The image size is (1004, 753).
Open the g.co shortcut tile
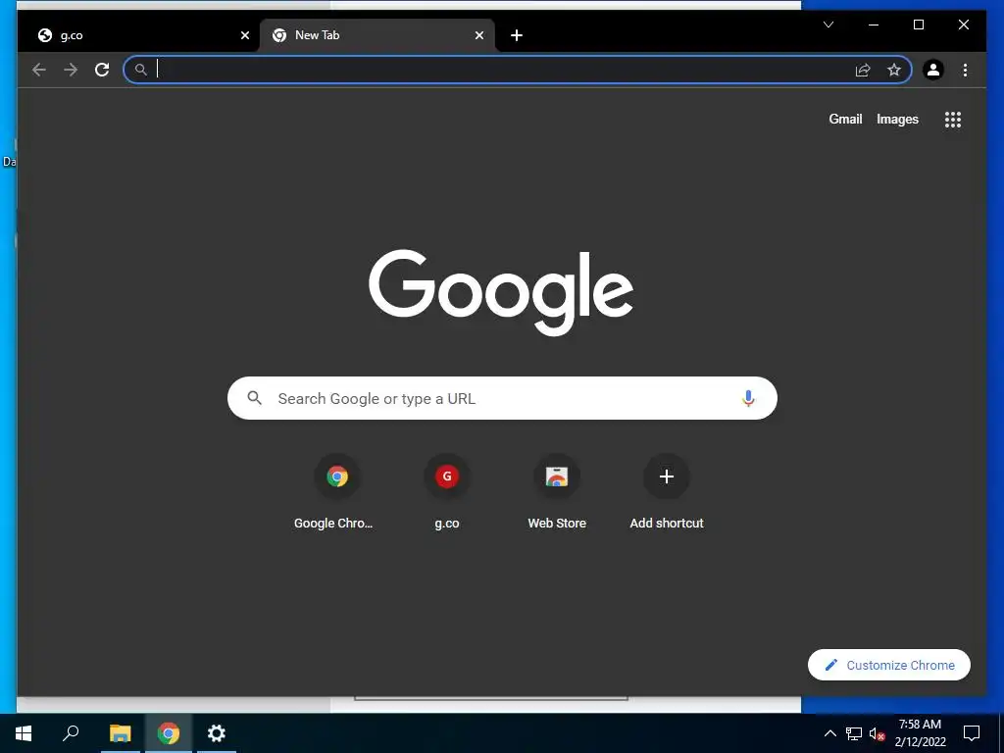447,492
